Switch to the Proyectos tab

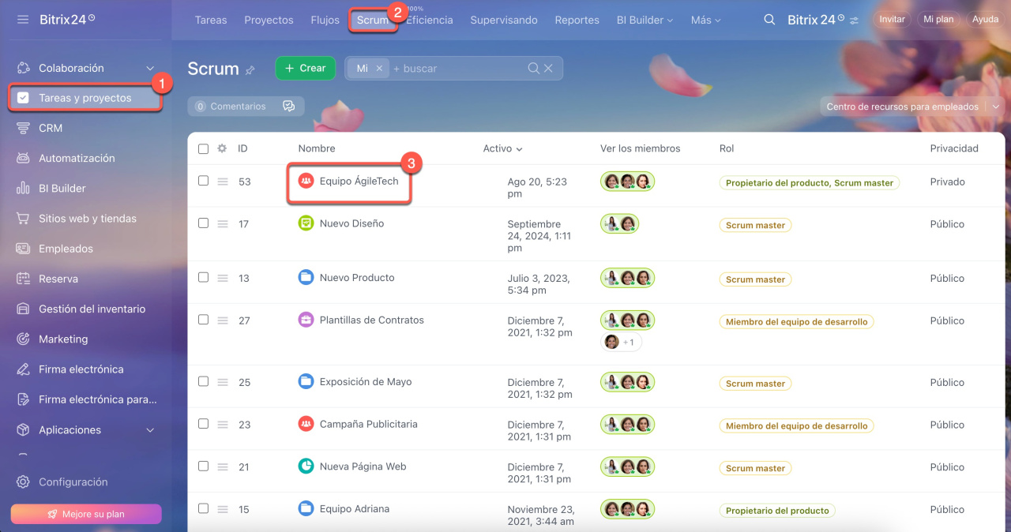click(x=269, y=20)
